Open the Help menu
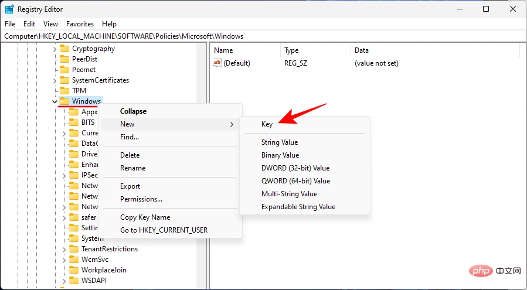The height and width of the screenshot is (290, 527). (109, 24)
